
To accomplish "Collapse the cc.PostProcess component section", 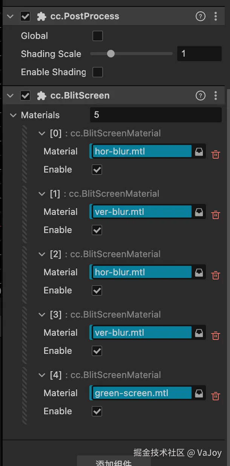I will click(x=10, y=16).
